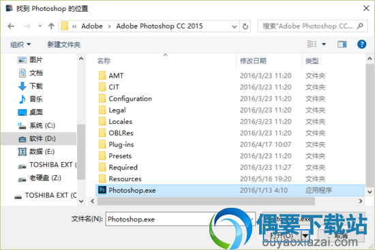Click the 文件名 input field
Screen dimensions: 375x250
pos(180,219)
